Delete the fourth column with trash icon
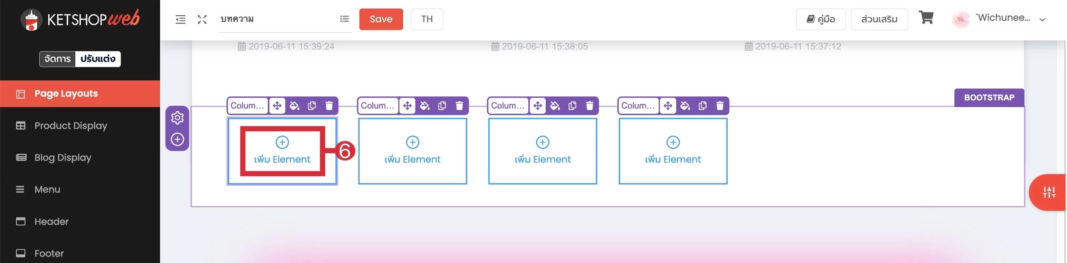This screenshot has width=1067, height=263. coord(720,106)
